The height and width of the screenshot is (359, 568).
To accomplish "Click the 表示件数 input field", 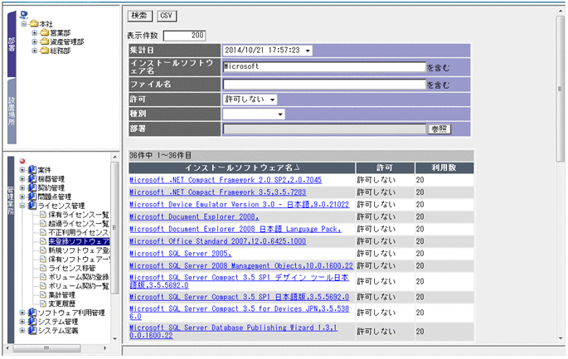I will point(184,36).
